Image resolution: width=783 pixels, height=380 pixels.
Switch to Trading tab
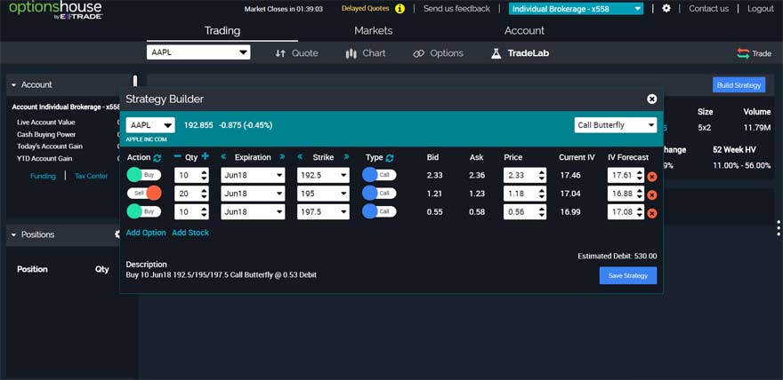[222, 30]
